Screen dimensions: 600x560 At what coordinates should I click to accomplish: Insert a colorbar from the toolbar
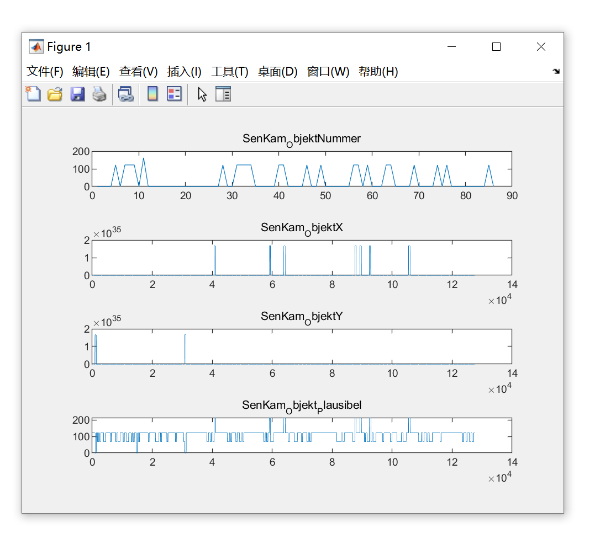pos(152,94)
